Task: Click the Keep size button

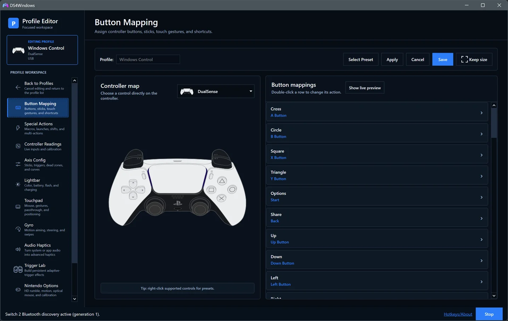Action: click(474, 60)
